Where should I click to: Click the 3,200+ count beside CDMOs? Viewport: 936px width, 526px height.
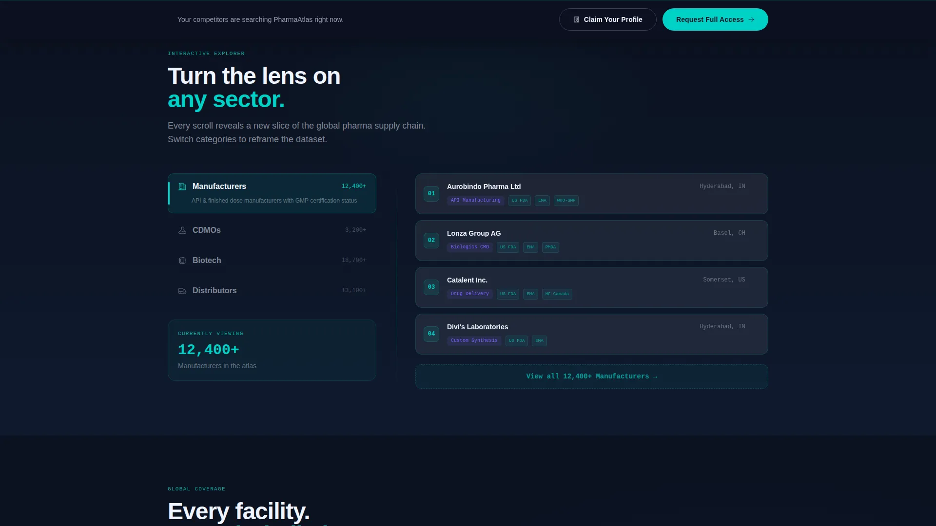pos(355,230)
